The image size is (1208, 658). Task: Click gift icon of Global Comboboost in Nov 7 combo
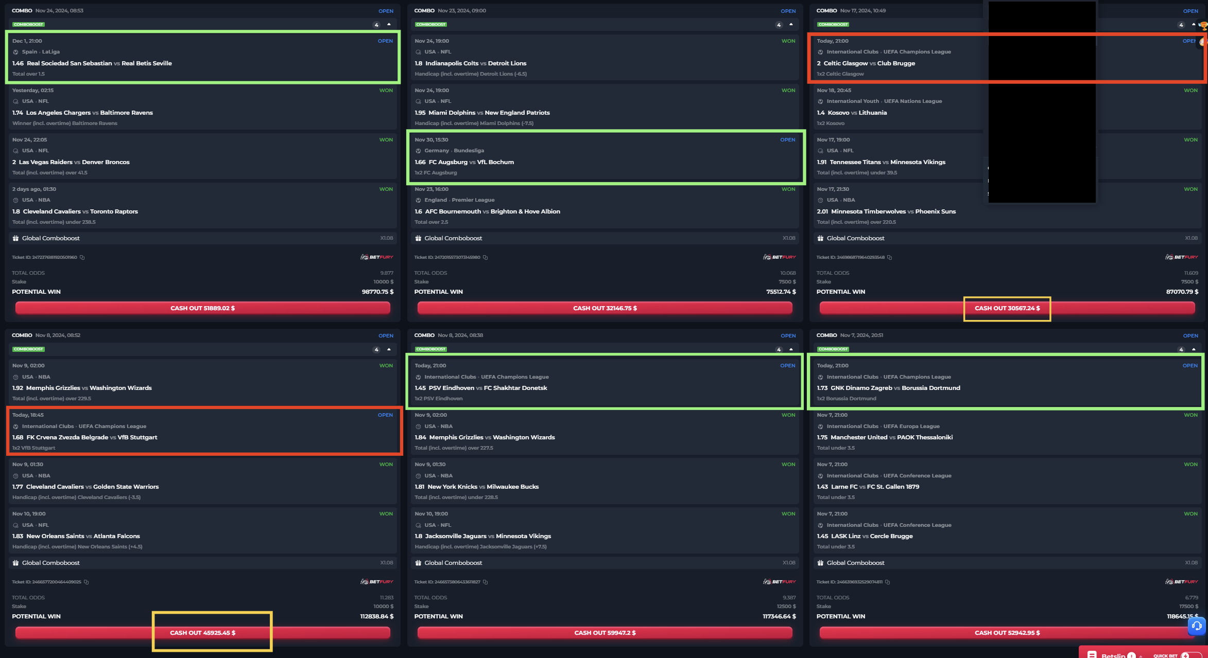pos(820,563)
